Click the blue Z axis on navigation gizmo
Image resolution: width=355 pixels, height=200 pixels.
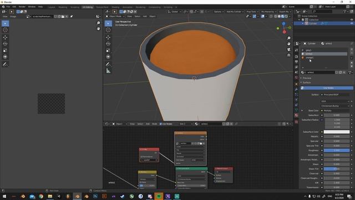(283, 23)
